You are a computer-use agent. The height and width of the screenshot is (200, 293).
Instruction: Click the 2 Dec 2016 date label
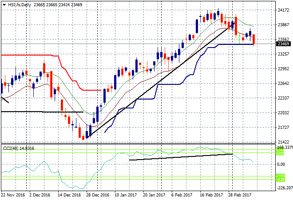point(40,195)
